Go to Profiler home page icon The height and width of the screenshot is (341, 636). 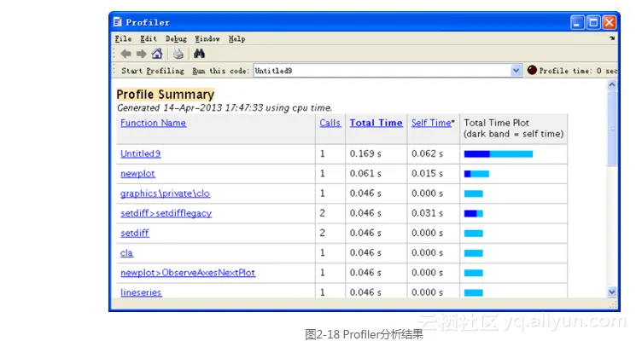click(x=156, y=54)
